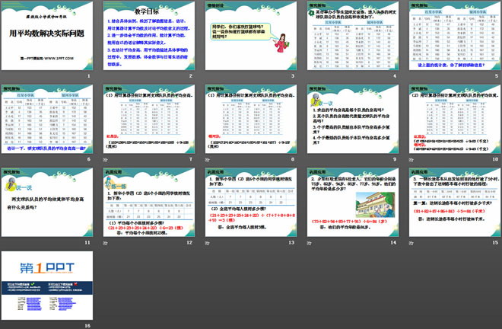The height and width of the screenshot is (329, 502).
Task: Preview animation via star icon under slide 15
Action: pyautogui.click(x=411, y=243)
